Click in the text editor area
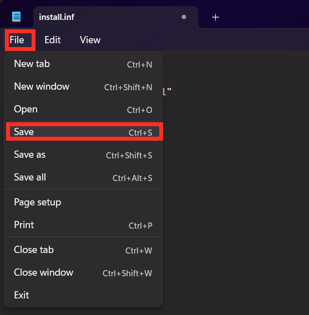This screenshot has width=309, height=315. (x=236, y=181)
